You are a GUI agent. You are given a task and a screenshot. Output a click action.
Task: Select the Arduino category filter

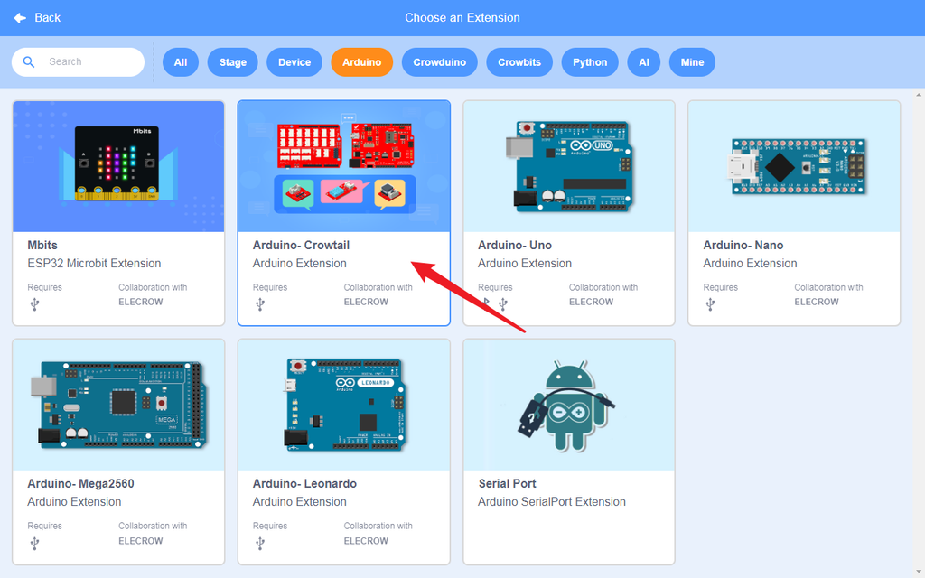click(361, 62)
